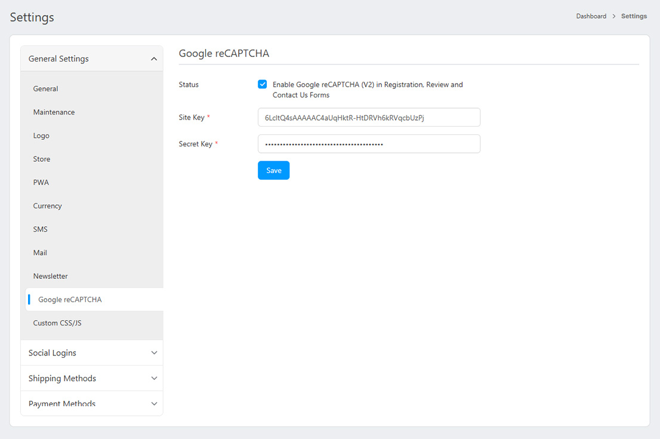660x439 pixels.
Task: Open the PWA settings tab
Action: (x=41, y=182)
